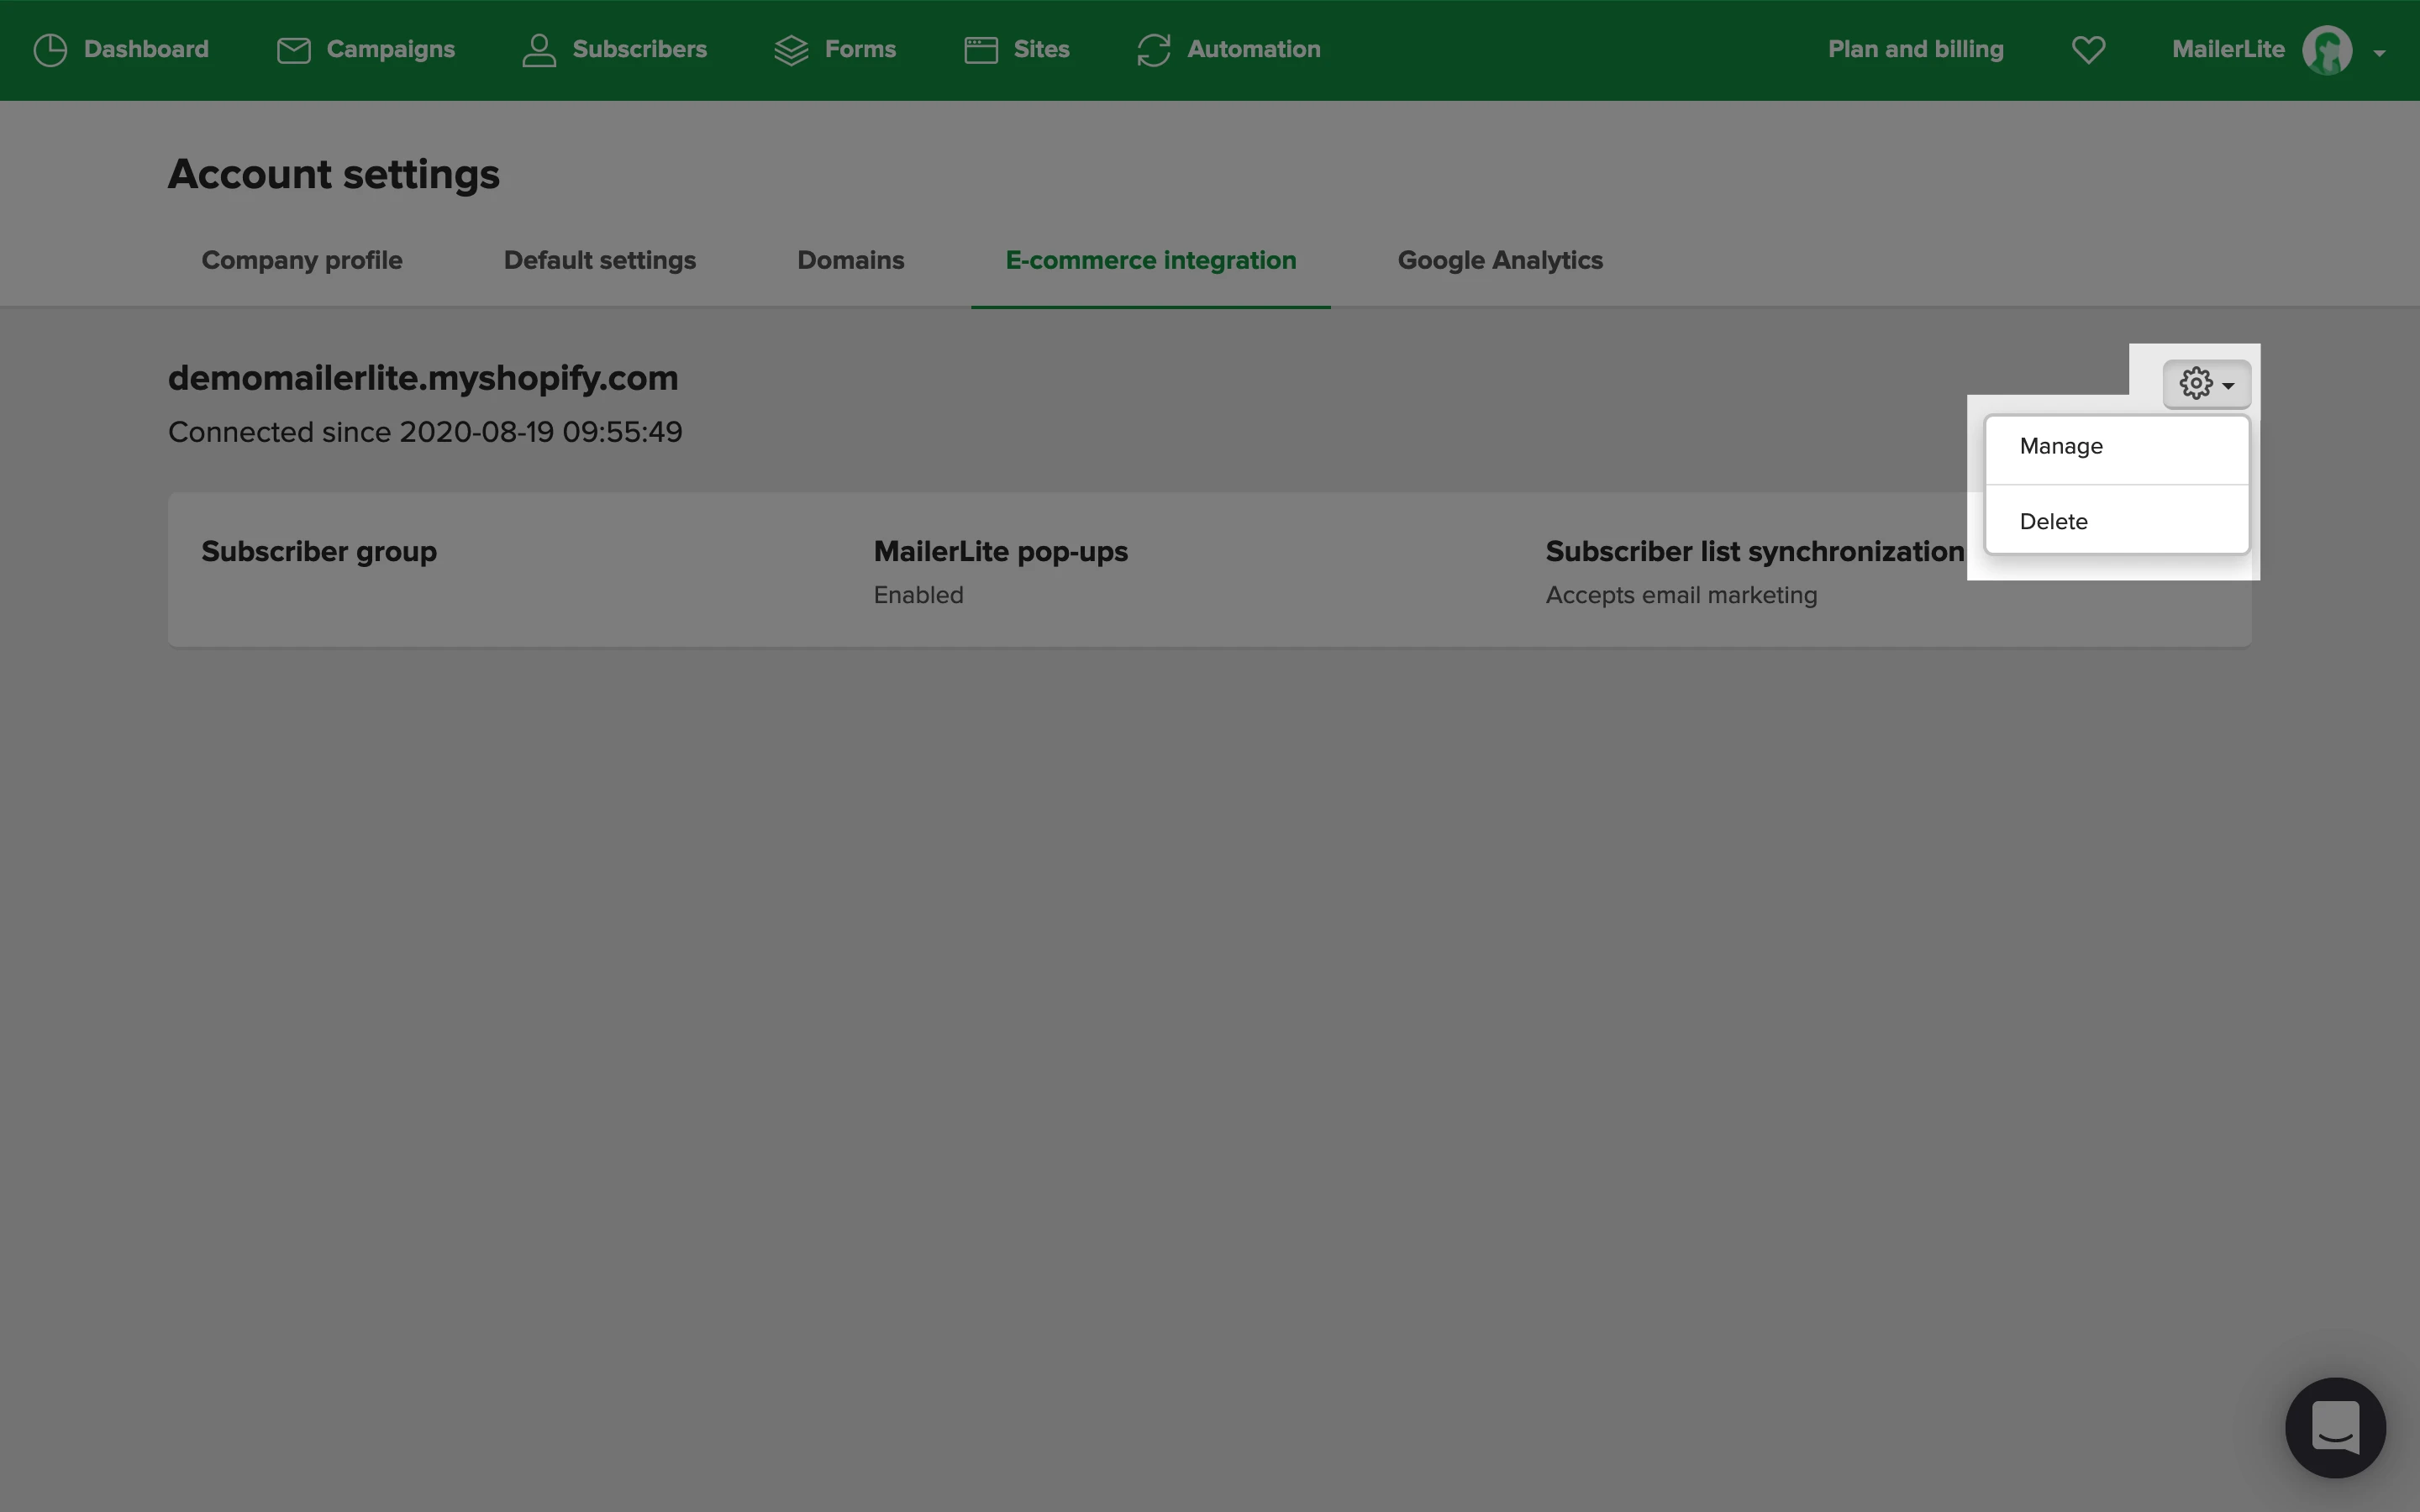Click the Subscribers person icon

(x=539, y=50)
